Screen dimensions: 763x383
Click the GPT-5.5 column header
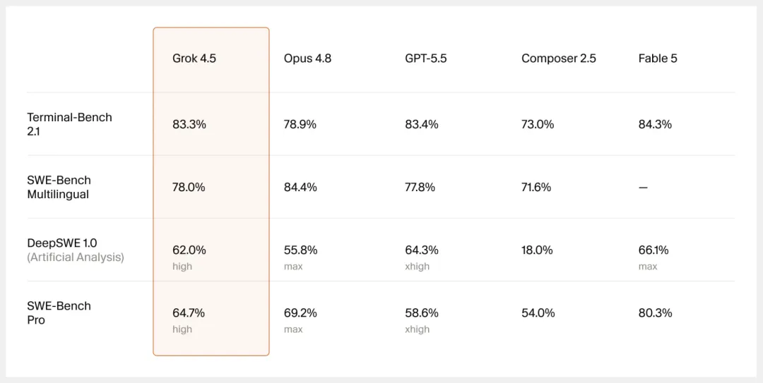(426, 59)
